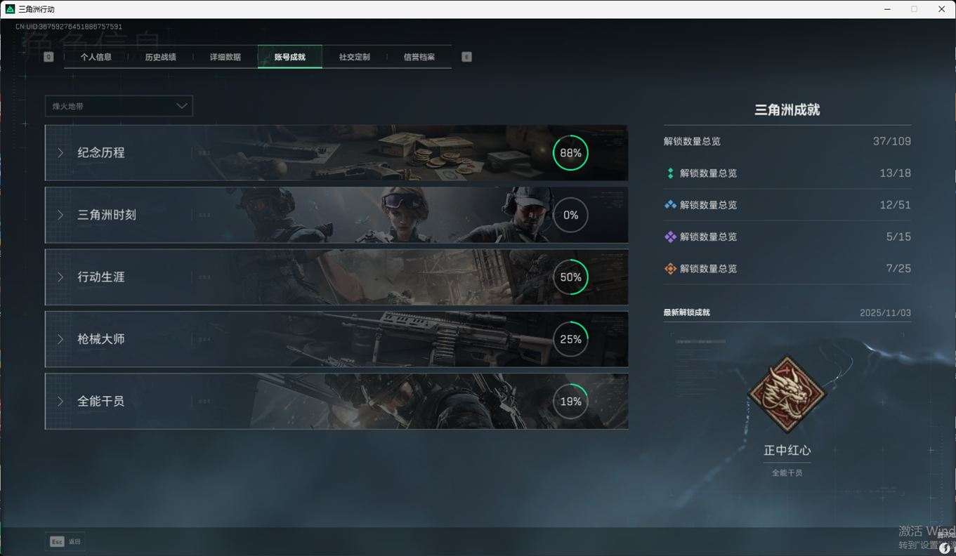Viewport: 956px width, 556px height.
Task: Click the 0% progress ring
Action: 570,215
